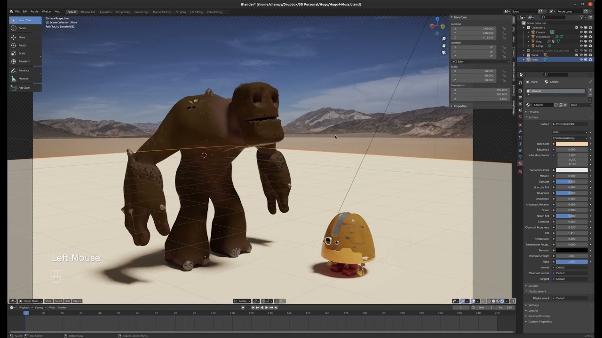Expand the Viewport Display section

(539, 316)
